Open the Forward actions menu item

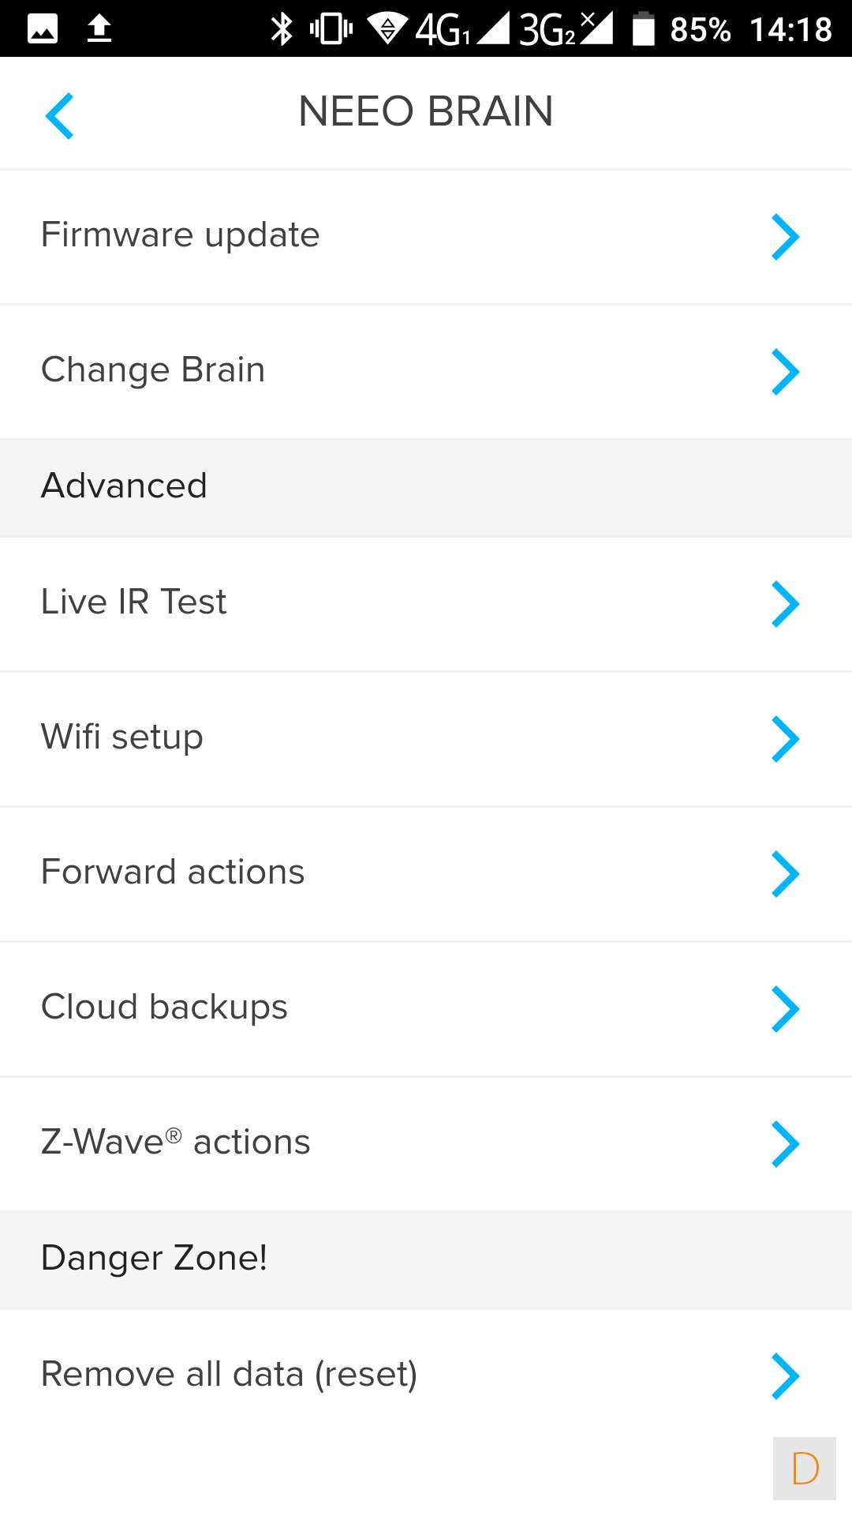coord(172,872)
